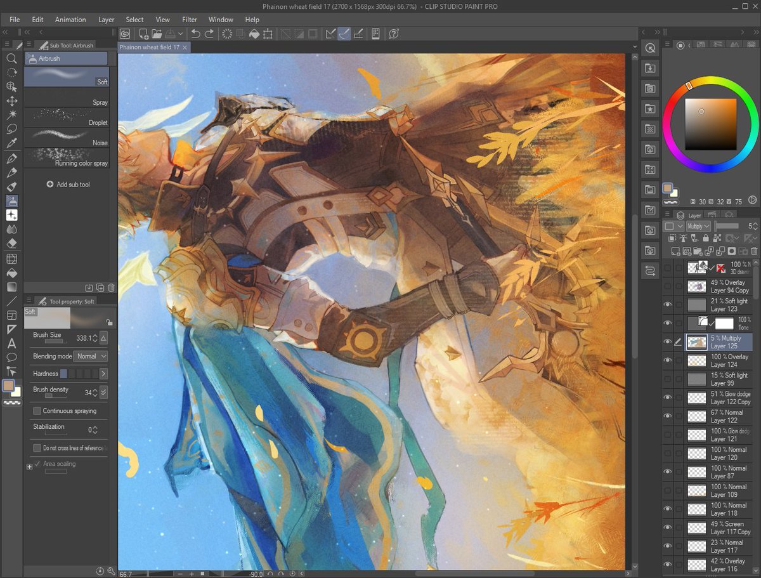
Task: Toggle visibility of Layer 122
Action: tap(668, 416)
